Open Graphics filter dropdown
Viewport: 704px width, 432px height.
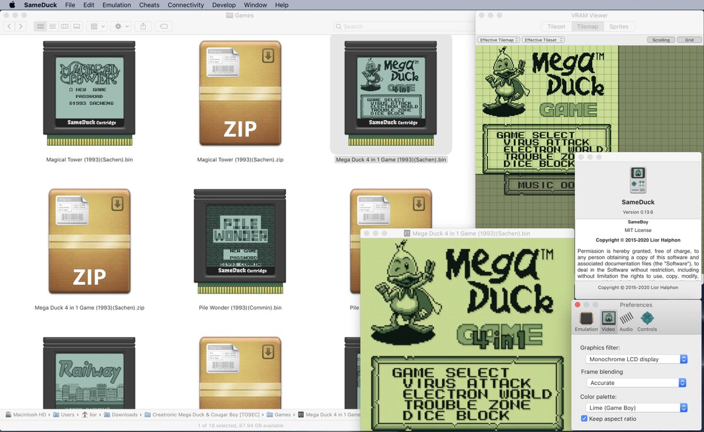click(637, 359)
